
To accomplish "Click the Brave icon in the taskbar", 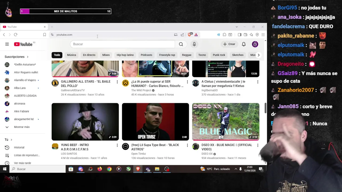I will [x=138, y=169].
